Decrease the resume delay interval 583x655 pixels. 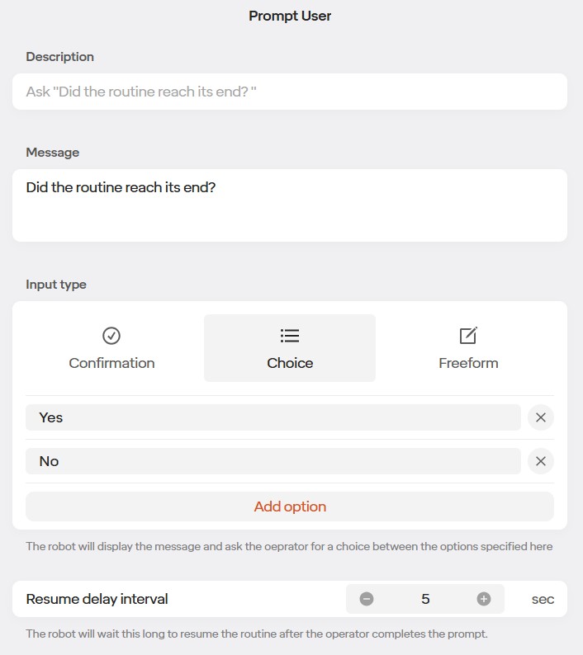click(x=367, y=599)
